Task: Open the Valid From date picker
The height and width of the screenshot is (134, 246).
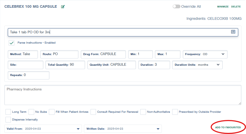Action: [78, 129]
